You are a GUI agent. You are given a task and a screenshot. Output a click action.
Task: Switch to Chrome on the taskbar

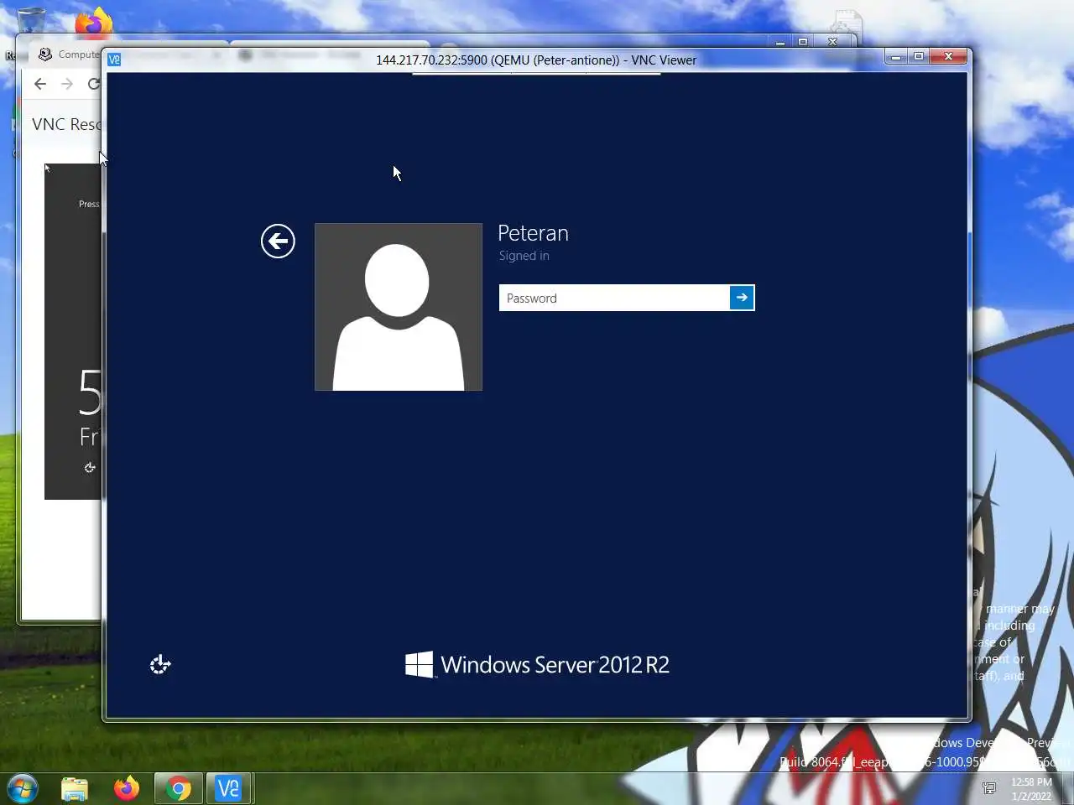[178, 789]
